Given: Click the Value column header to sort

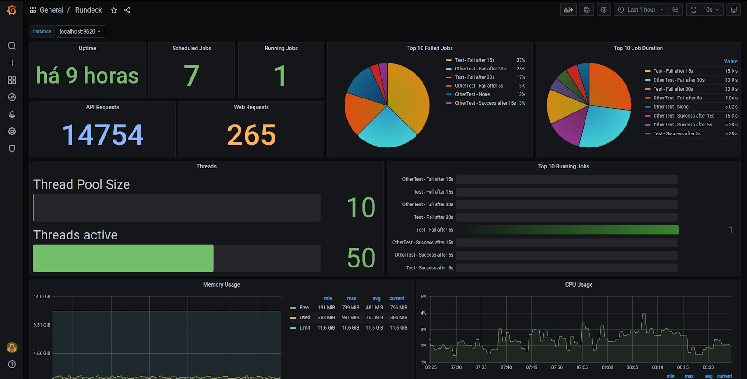Looking at the screenshot, I should click(x=731, y=62).
